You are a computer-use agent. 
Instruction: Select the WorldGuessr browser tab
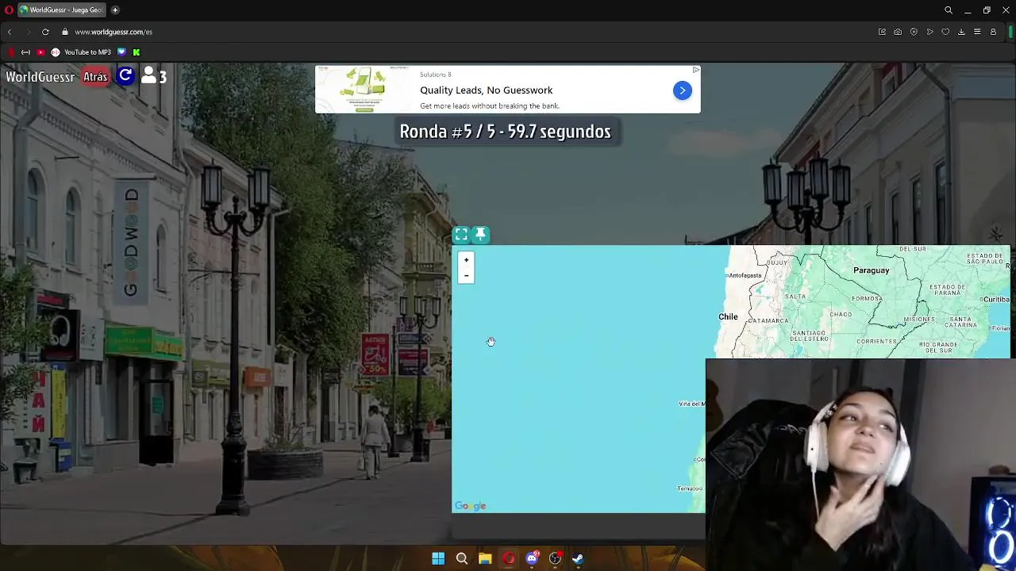pyautogui.click(x=62, y=10)
